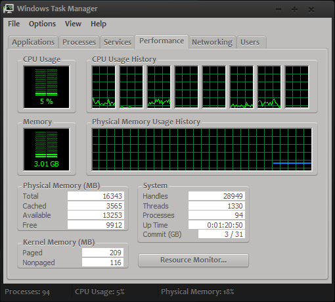Image resolution: width=335 pixels, height=302 pixels.
Task: Switch to the Networking tab
Action: pos(212,42)
